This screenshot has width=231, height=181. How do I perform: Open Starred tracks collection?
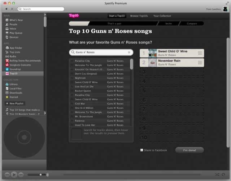pos(14,97)
